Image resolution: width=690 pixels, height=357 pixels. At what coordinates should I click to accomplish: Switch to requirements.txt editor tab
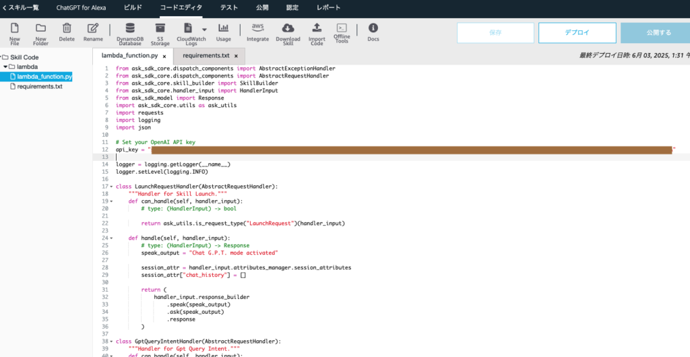(206, 56)
